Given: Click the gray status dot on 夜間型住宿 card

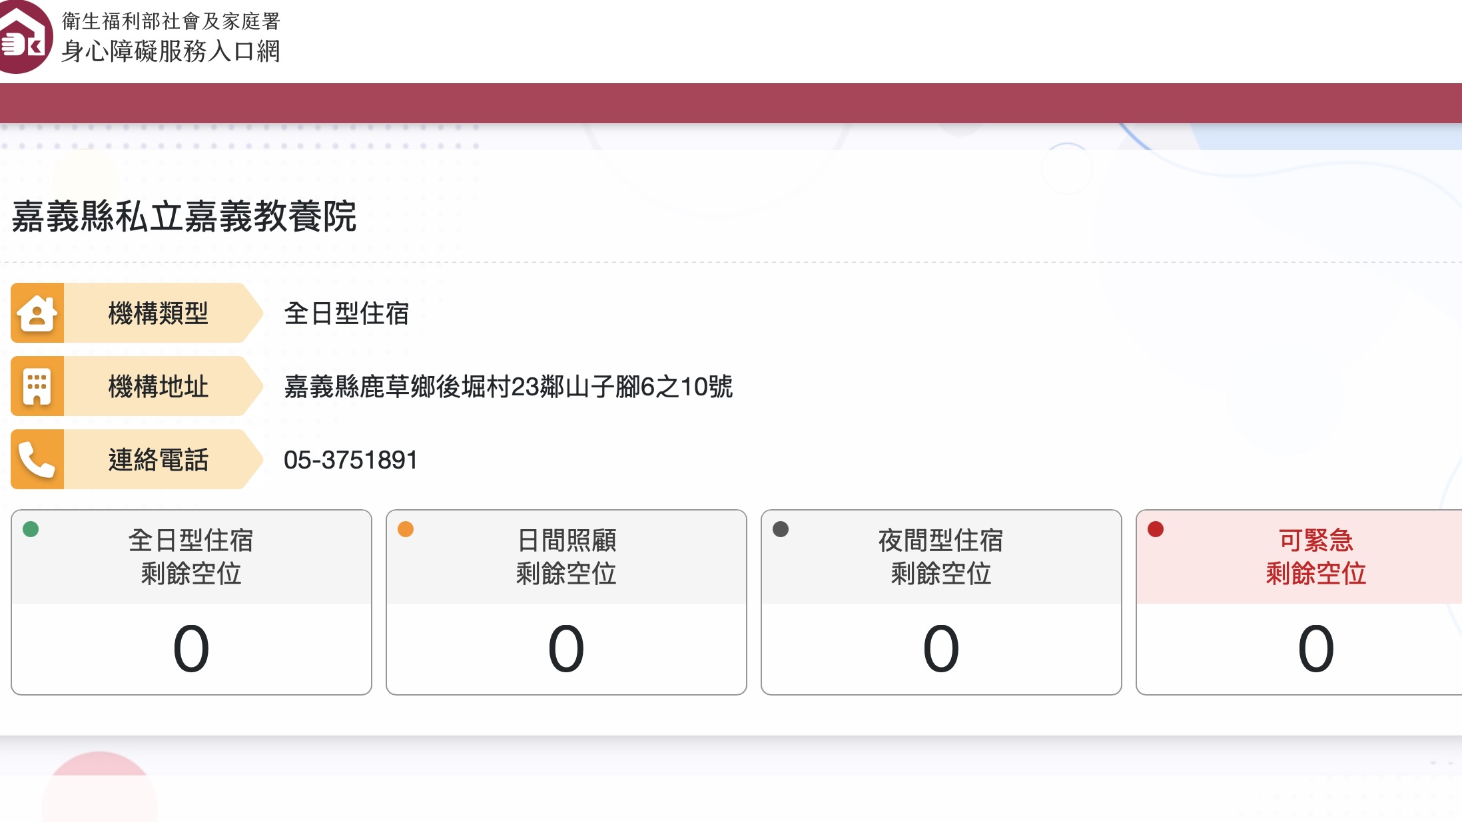Looking at the screenshot, I should (780, 530).
